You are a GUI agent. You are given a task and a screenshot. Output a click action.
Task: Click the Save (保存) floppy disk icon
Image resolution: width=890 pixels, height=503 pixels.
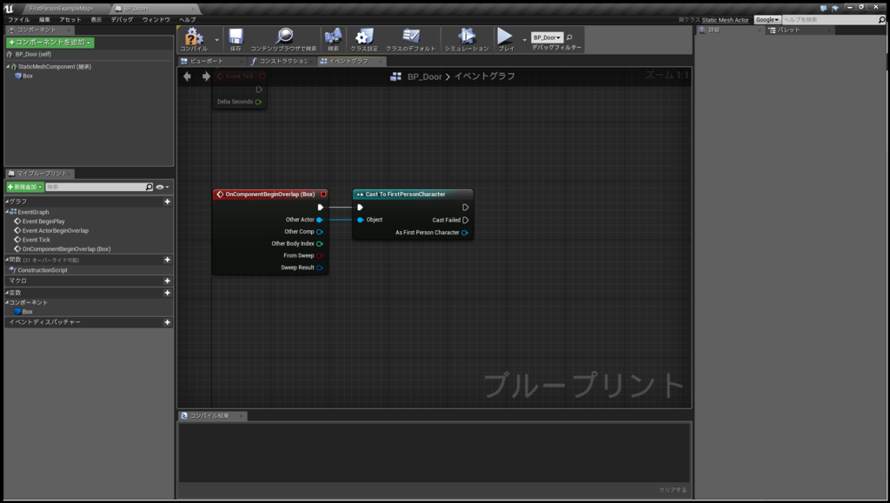236,36
